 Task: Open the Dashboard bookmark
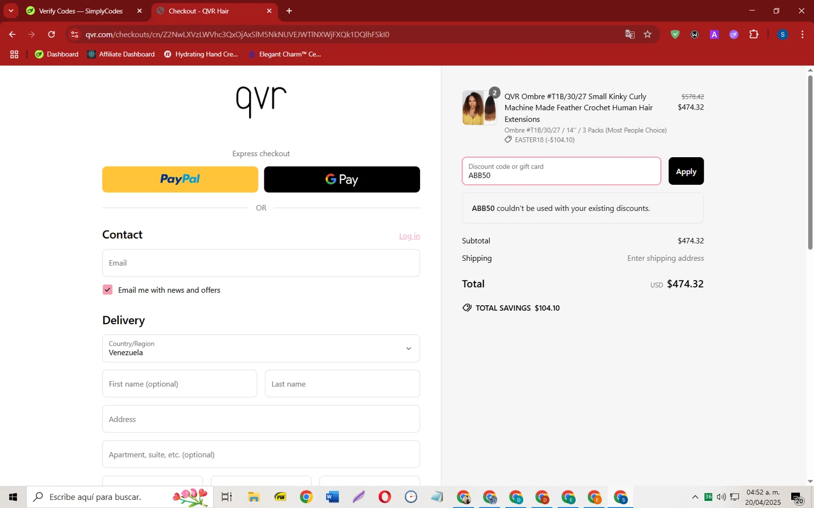click(56, 54)
